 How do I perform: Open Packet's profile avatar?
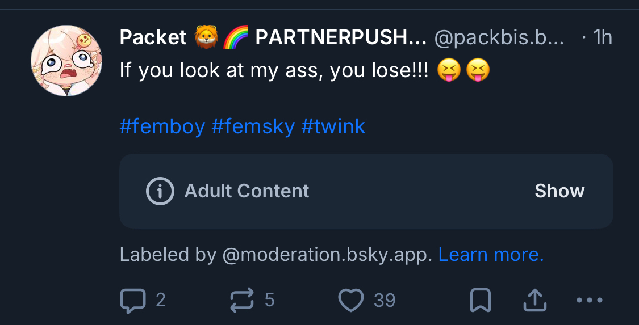(x=66, y=61)
